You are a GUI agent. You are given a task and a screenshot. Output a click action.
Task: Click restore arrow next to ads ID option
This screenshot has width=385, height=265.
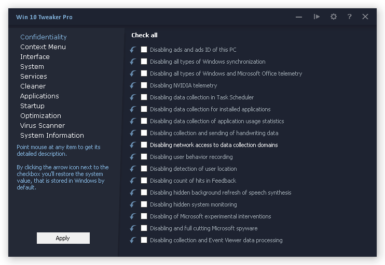point(133,50)
